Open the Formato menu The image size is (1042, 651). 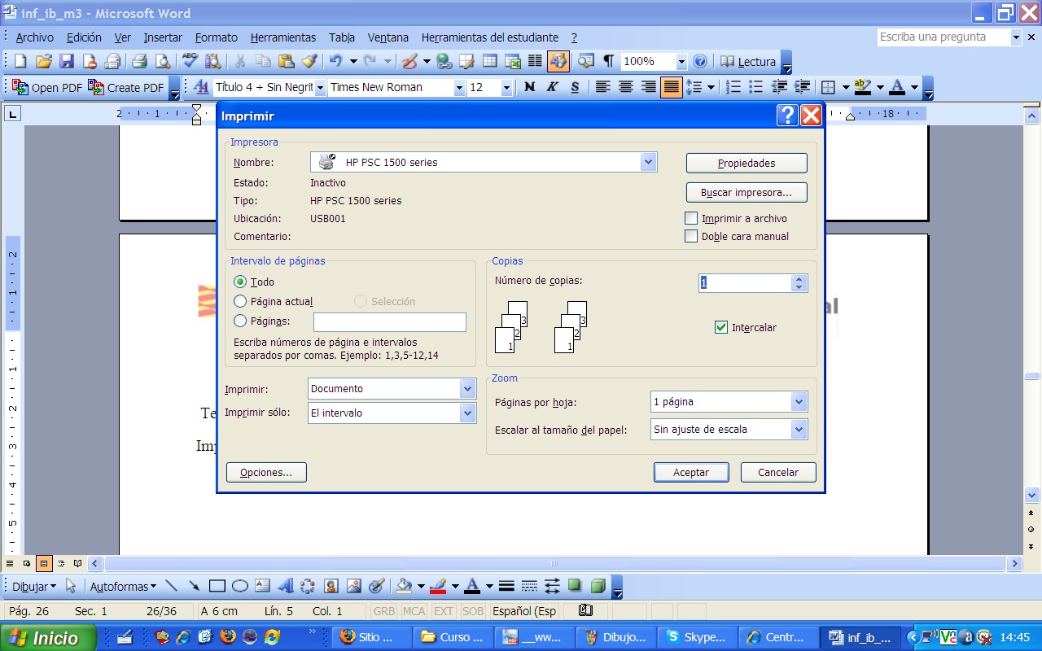tap(217, 37)
